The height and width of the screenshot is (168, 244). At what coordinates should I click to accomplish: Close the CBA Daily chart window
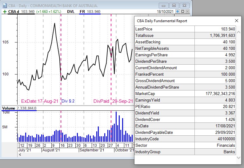pos(184,6)
